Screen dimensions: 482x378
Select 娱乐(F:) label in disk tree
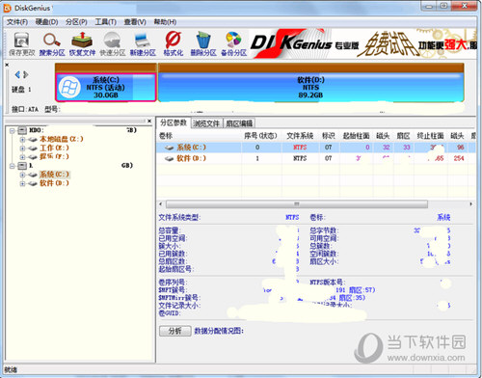tap(54, 157)
